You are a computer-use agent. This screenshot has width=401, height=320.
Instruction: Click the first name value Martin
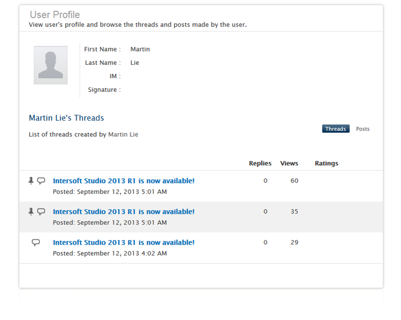[x=140, y=49]
